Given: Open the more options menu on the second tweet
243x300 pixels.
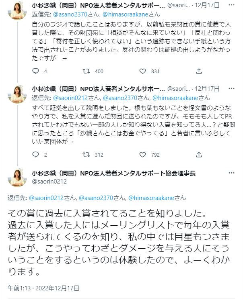Looking at the screenshot, I should click(231, 88).
